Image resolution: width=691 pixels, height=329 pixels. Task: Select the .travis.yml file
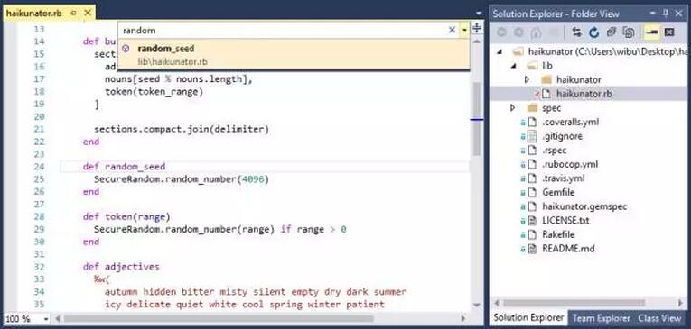point(564,178)
